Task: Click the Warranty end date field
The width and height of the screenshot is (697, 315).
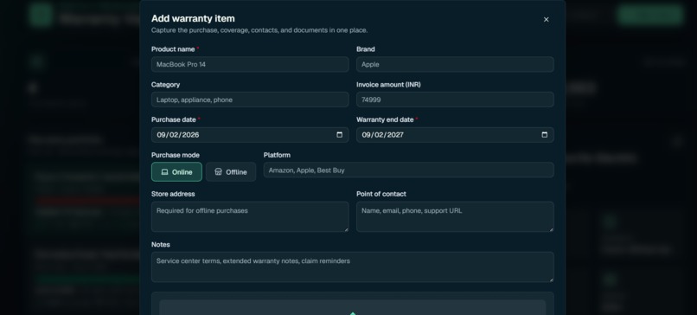Action: (455, 135)
